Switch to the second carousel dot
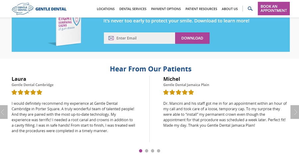The height and width of the screenshot is (157, 299). click(147, 151)
